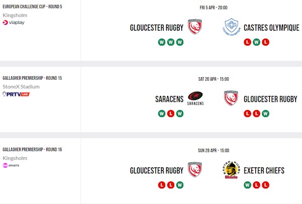The image size is (302, 204).
Task: Click the Saracens club logo
Action: (x=195, y=98)
